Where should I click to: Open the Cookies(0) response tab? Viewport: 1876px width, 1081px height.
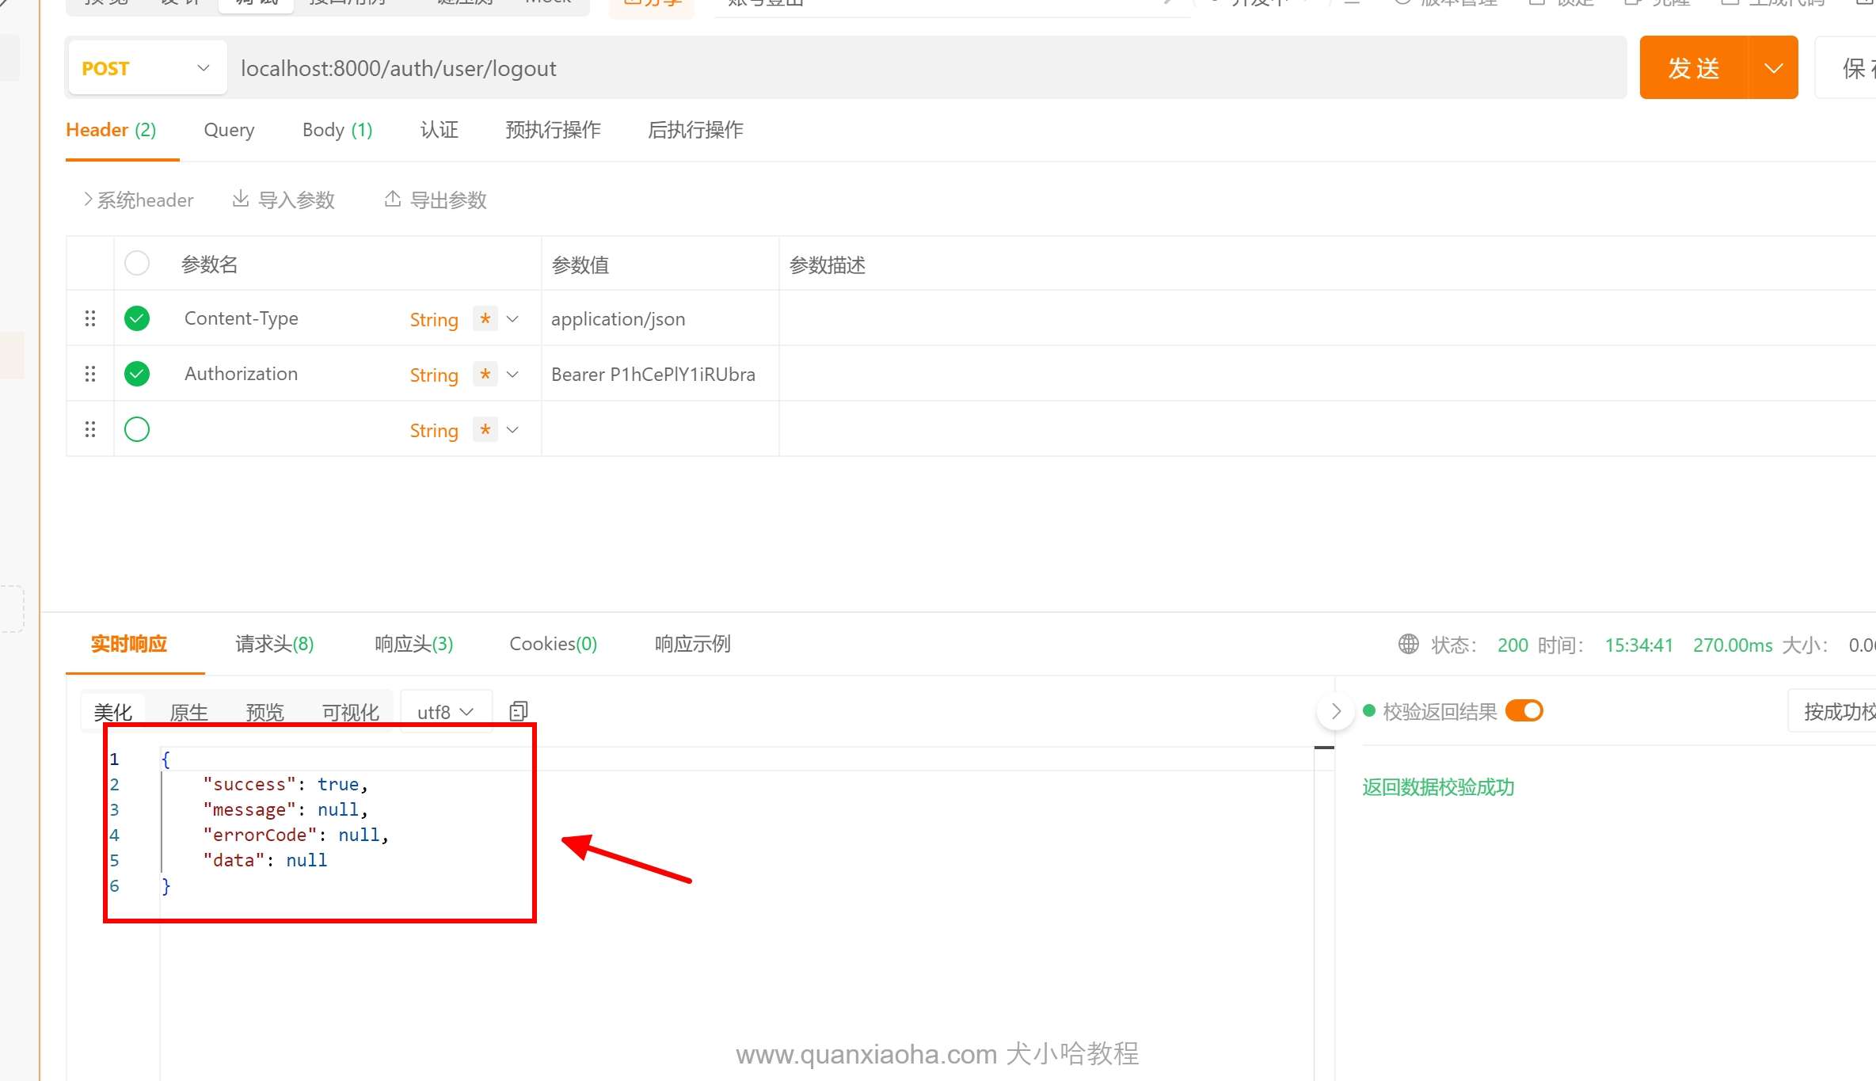coord(553,644)
